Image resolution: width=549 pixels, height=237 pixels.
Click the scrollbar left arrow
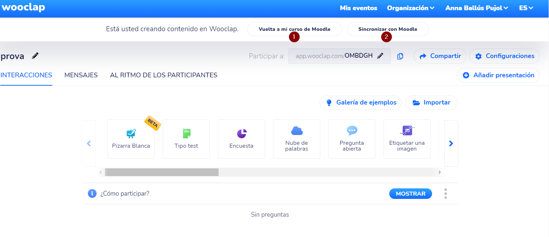coord(101,172)
